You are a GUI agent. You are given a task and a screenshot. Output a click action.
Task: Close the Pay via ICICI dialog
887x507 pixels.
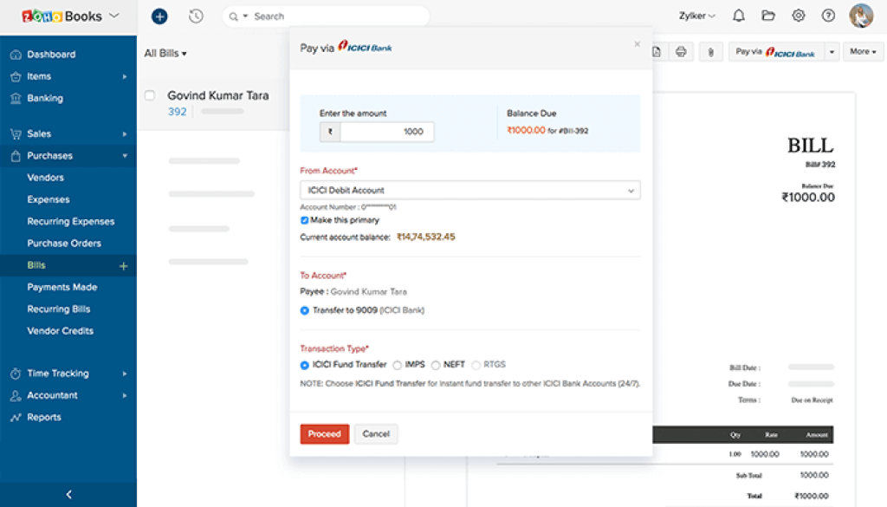(x=637, y=44)
